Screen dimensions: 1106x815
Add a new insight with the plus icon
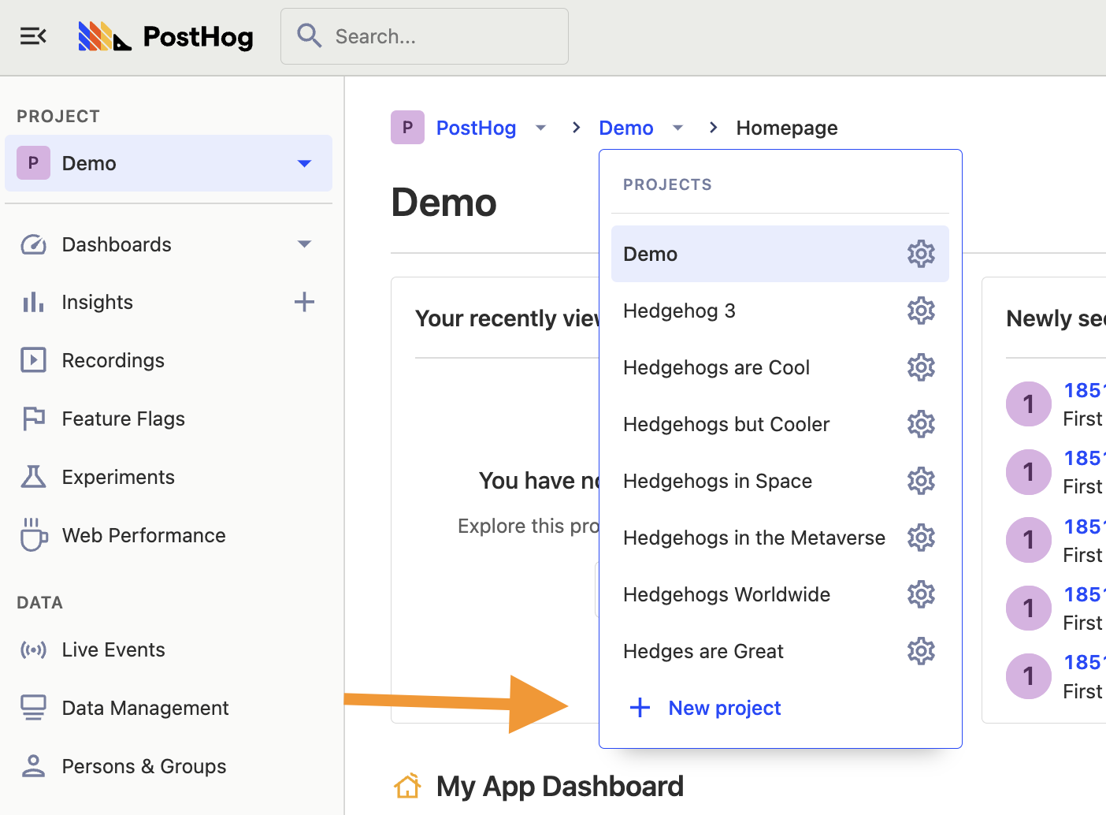(304, 302)
